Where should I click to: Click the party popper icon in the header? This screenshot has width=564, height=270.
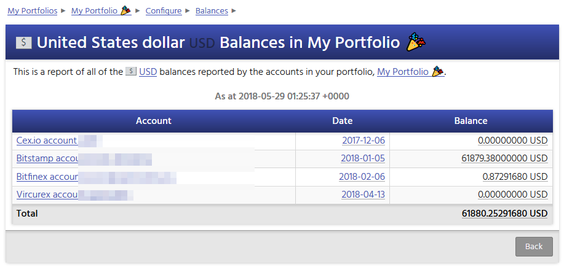(x=416, y=42)
